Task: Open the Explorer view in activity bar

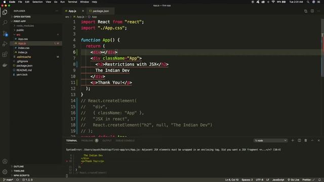Action: point(5,12)
